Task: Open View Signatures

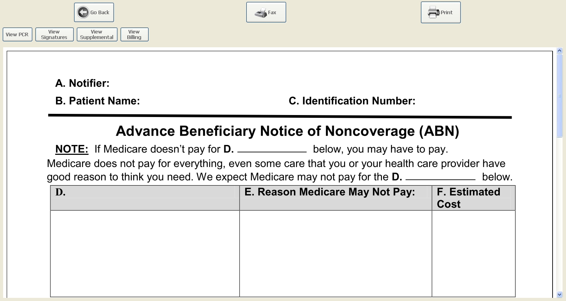Action: (x=54, y=34)
